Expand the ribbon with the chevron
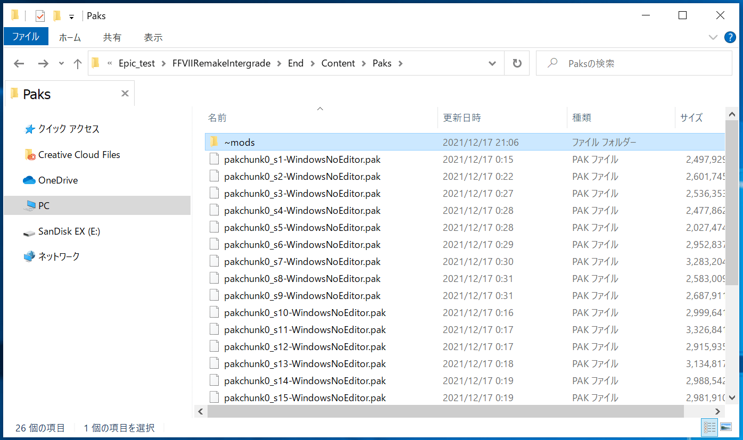 pos(713,37)
